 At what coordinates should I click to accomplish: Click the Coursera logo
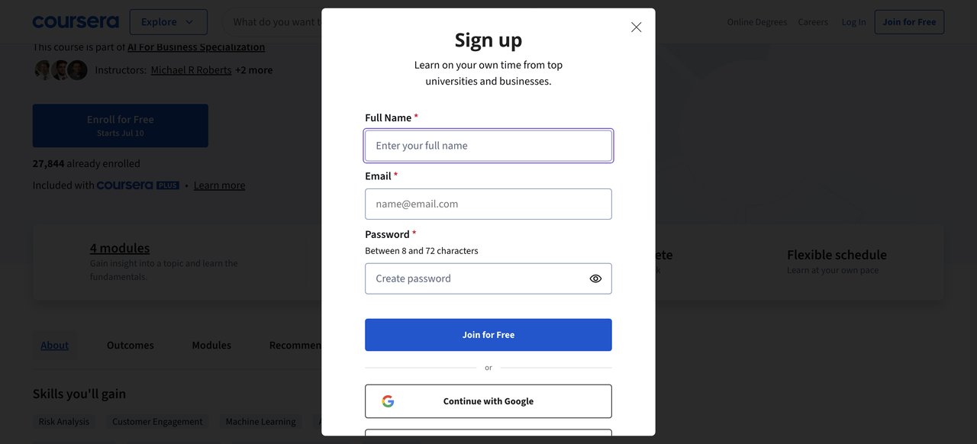pyautogui.click(x=76, y=22)
